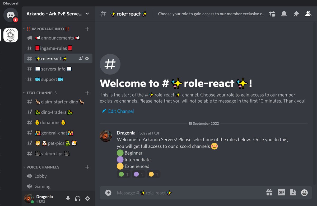Click the plus attachment button
317x206 pixels.
point(108,193)
